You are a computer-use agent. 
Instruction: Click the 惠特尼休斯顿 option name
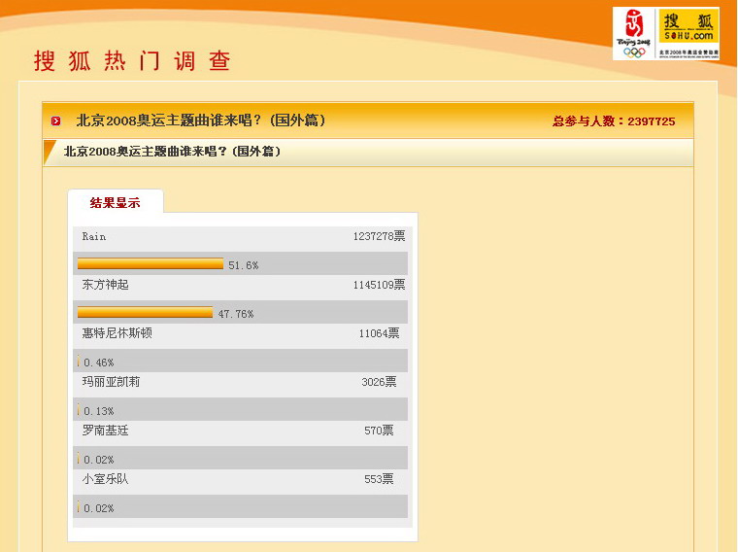[x=117, y=333]
